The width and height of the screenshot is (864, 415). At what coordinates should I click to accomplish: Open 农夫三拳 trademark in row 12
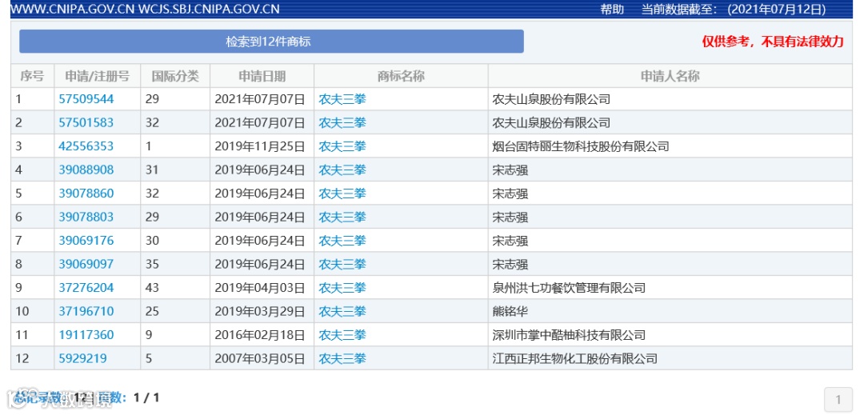coord(342,359)
